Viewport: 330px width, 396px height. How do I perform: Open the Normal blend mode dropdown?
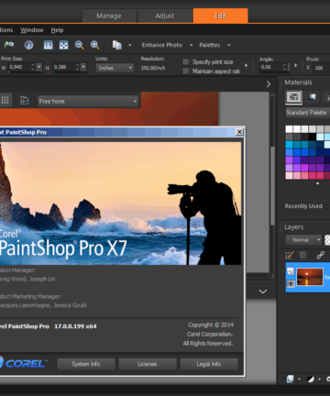point(304,240)
